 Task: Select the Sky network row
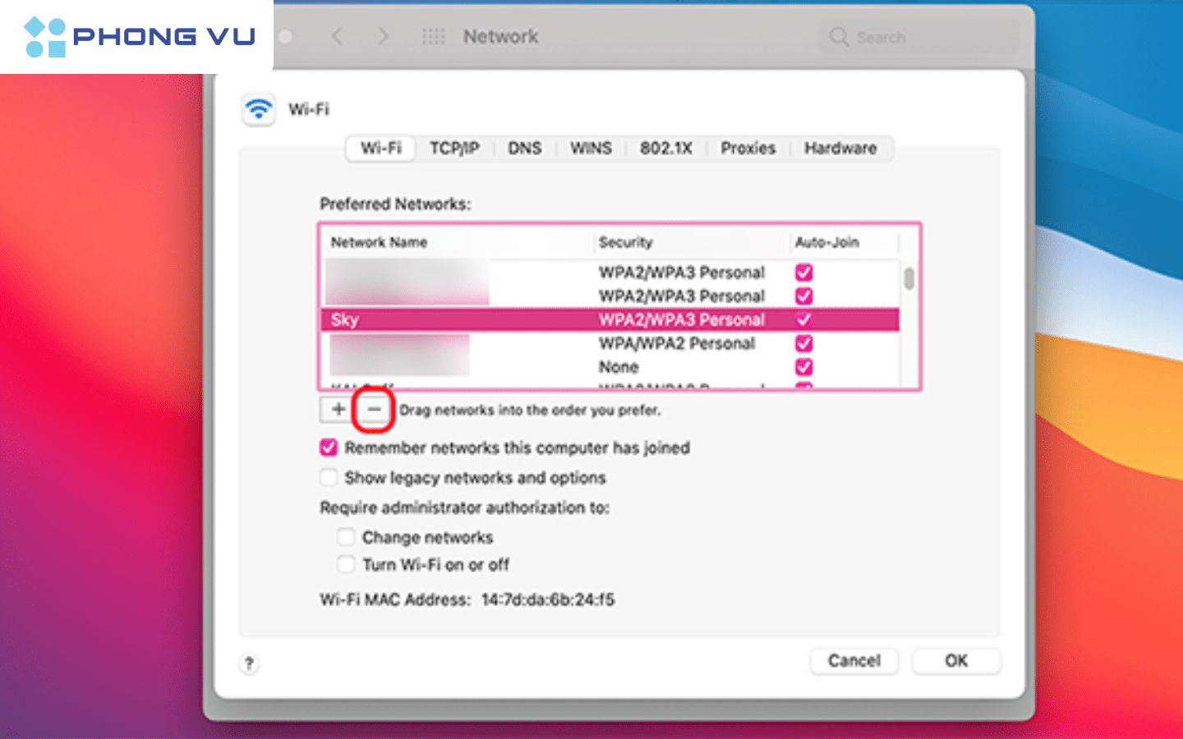point(610,319)
